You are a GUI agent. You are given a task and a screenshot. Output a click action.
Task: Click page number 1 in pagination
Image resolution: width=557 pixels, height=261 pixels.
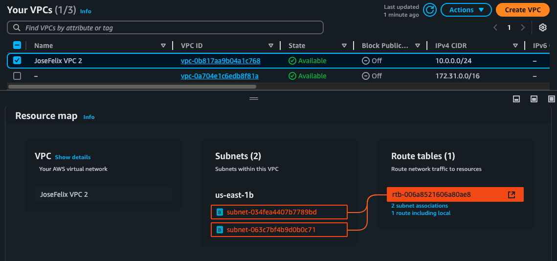509,28
